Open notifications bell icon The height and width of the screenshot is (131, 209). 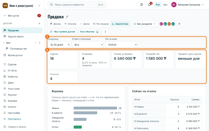(149, 5)
